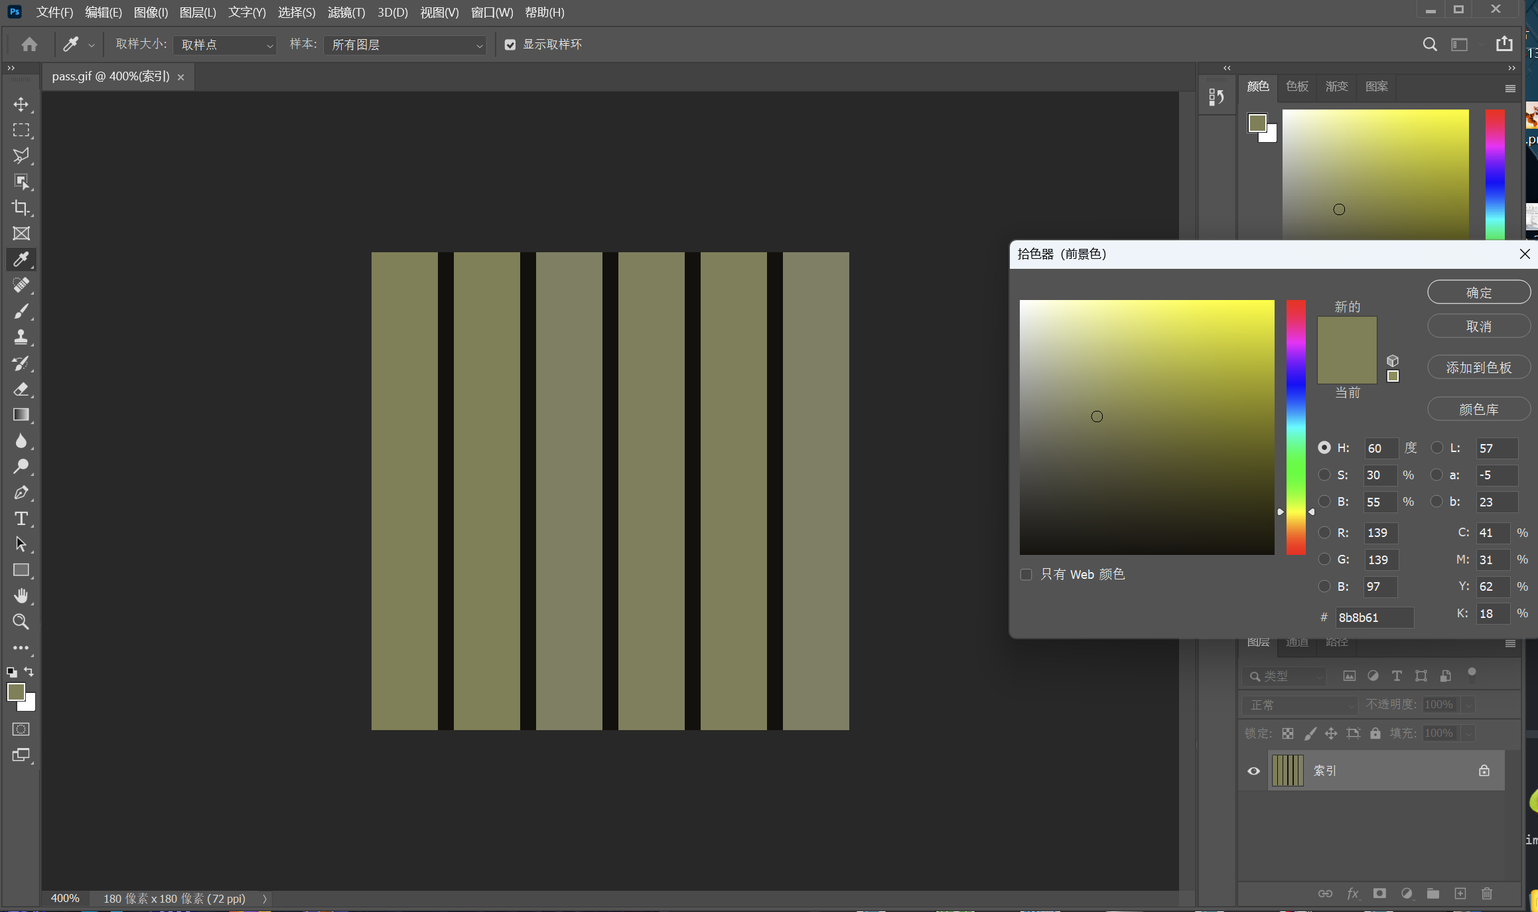Click the 添加到色板 button
This screenshot has height=912, width=1538.
[x=1479, y=368]
